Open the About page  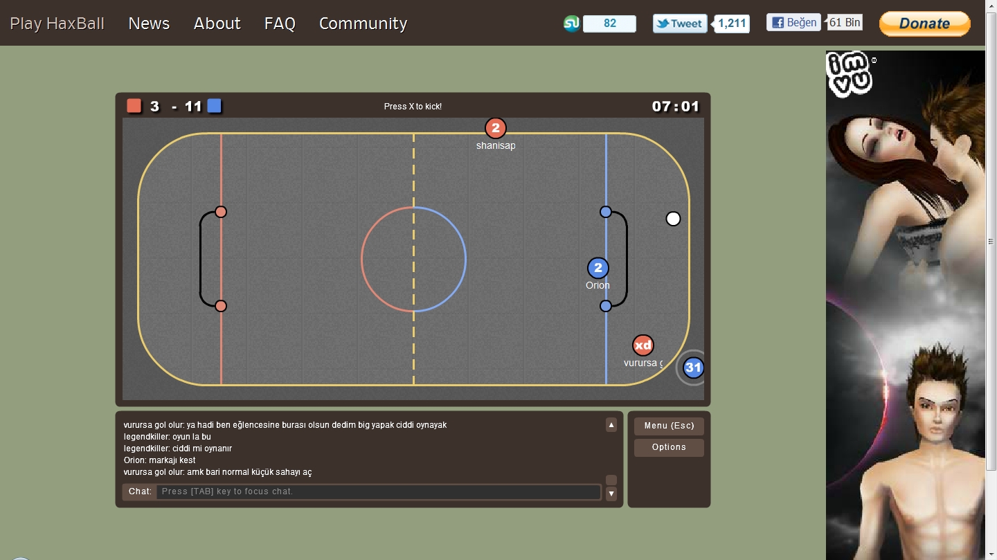(x=217, y=24)
